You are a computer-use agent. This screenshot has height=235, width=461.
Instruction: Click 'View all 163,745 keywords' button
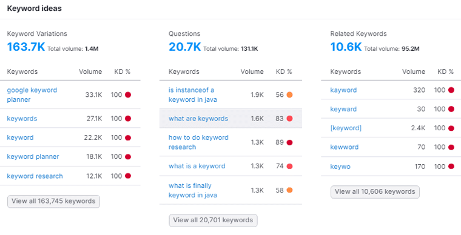point(53,201)
